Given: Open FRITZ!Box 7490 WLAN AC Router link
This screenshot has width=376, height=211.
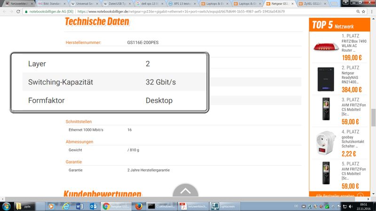Looking at the screenshot, I should 354,45.
